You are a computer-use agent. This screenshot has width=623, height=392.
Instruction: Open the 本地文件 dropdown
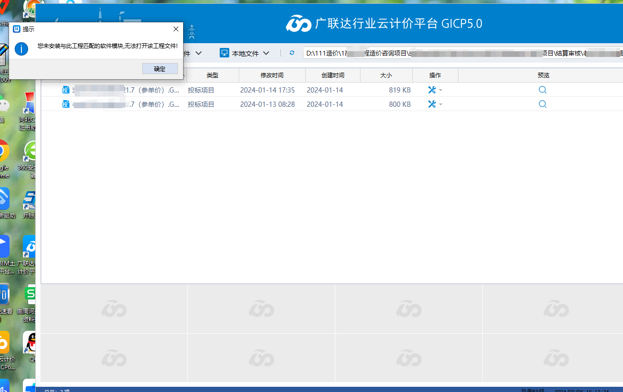(x=244, y=53)
